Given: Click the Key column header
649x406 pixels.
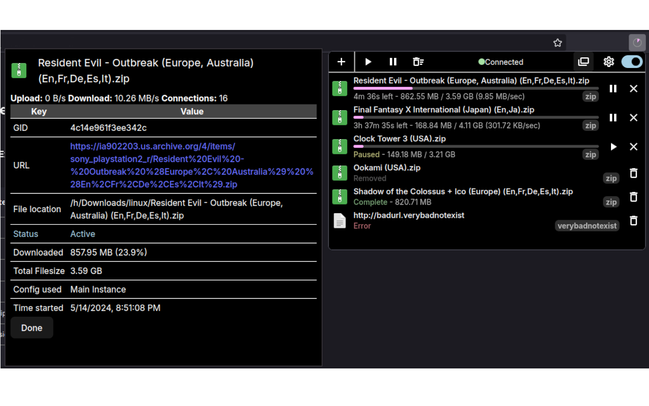Looking at the screenshot, I should click(x=39, y=112).
